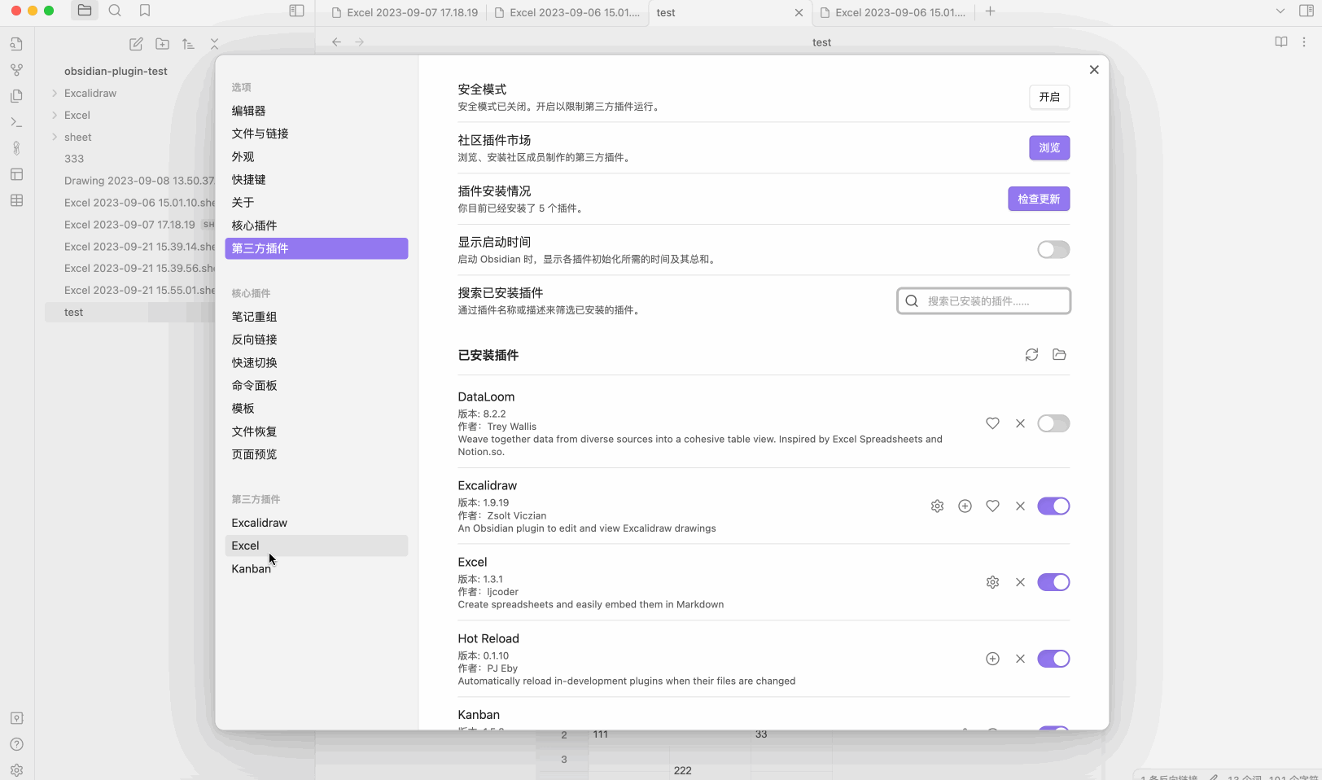This screenshot has width=1322, height=780.
Task: Select 文件与链接 settings section
Action: (316, 134)
